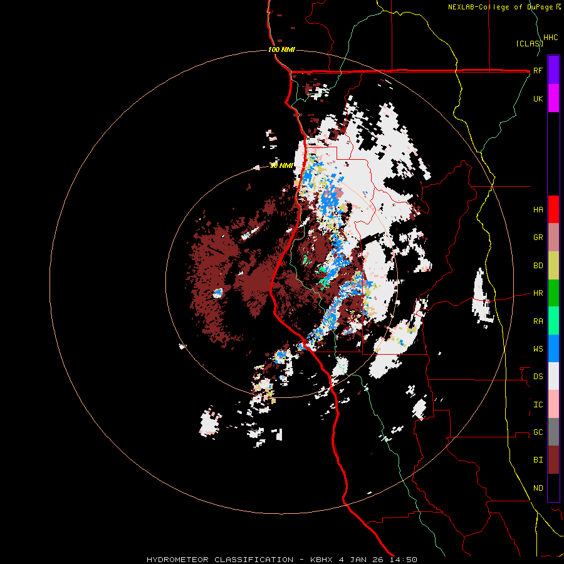Click the RF legend label

pyautogui.click(x=538, y=70)
